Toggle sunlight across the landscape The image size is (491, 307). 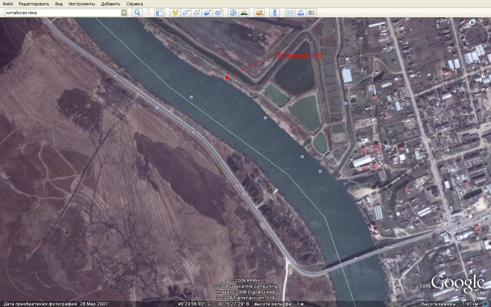[x=244, y=13]
